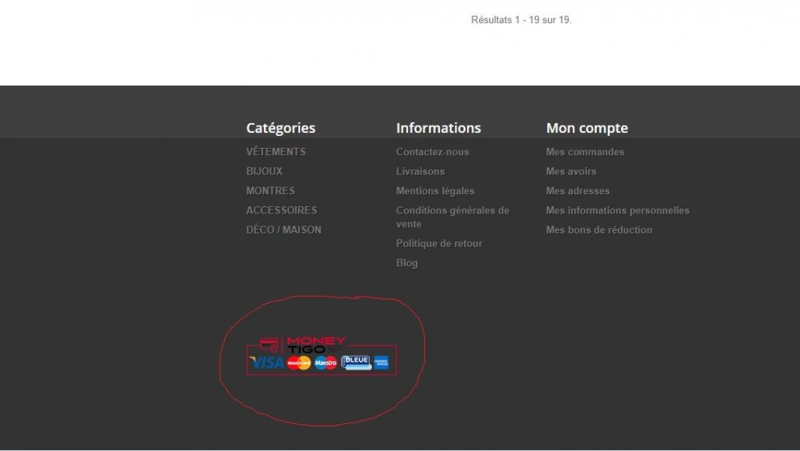Click the Carte Bleue icon

(356, 363)
